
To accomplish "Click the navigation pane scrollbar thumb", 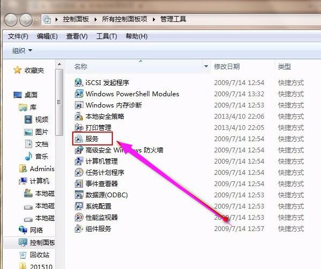I will [59, 102].
